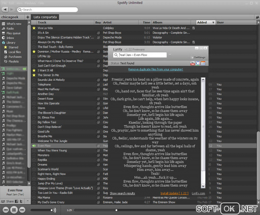Open the Buy icon for It's A Sin

coord(98,33)
